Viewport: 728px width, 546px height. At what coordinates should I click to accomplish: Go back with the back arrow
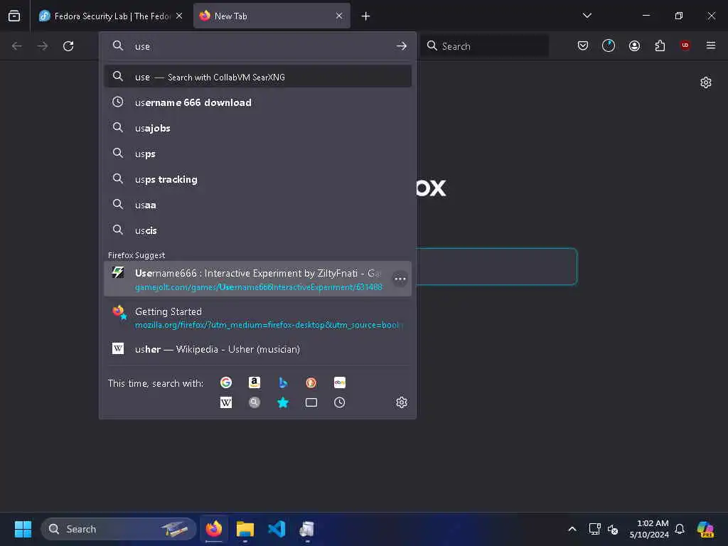(x=17, y=46)
